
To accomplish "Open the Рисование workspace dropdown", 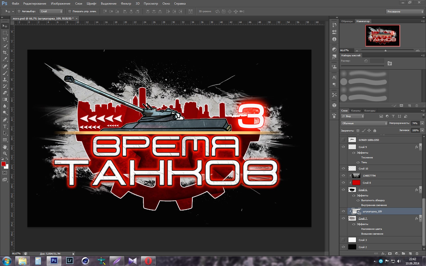I will click(x=405, y=12).
